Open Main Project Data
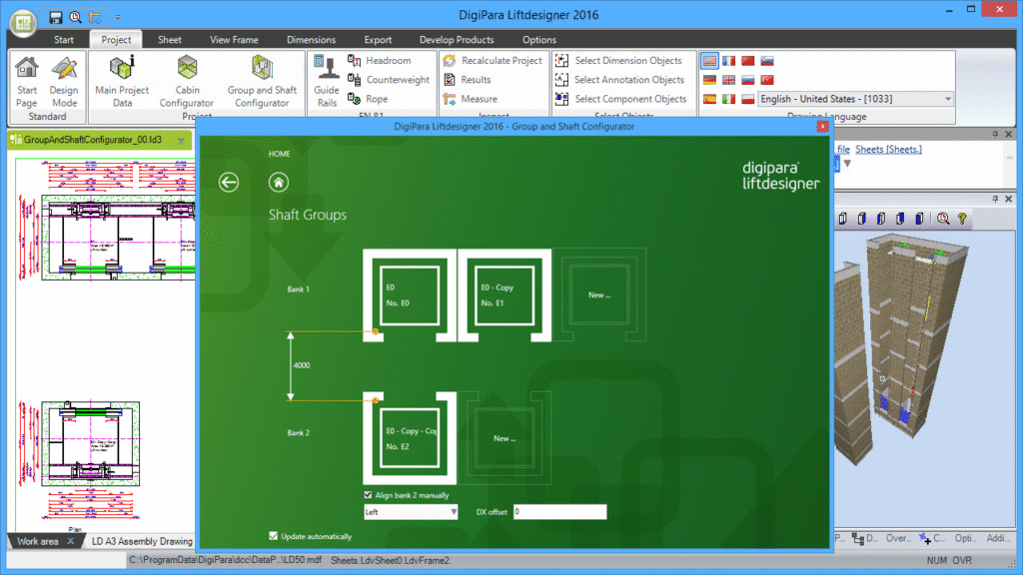Screen dimensions: 1023x575 point(122,82)
